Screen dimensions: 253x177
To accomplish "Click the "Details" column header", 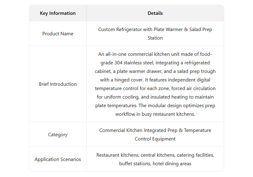I will click(x=155, y=13).
